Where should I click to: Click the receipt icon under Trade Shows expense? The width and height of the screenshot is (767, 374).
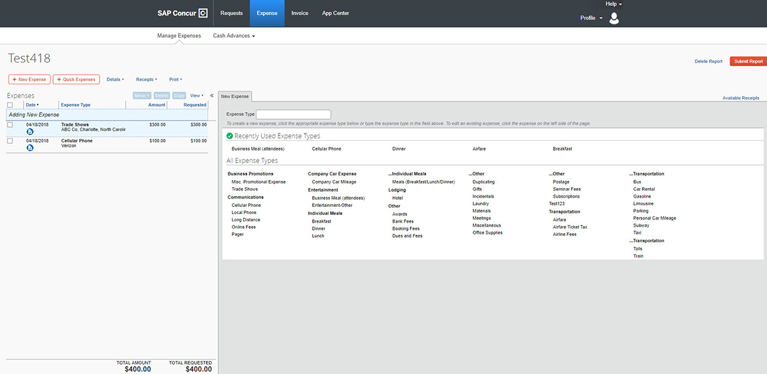[x=30, y=132]
